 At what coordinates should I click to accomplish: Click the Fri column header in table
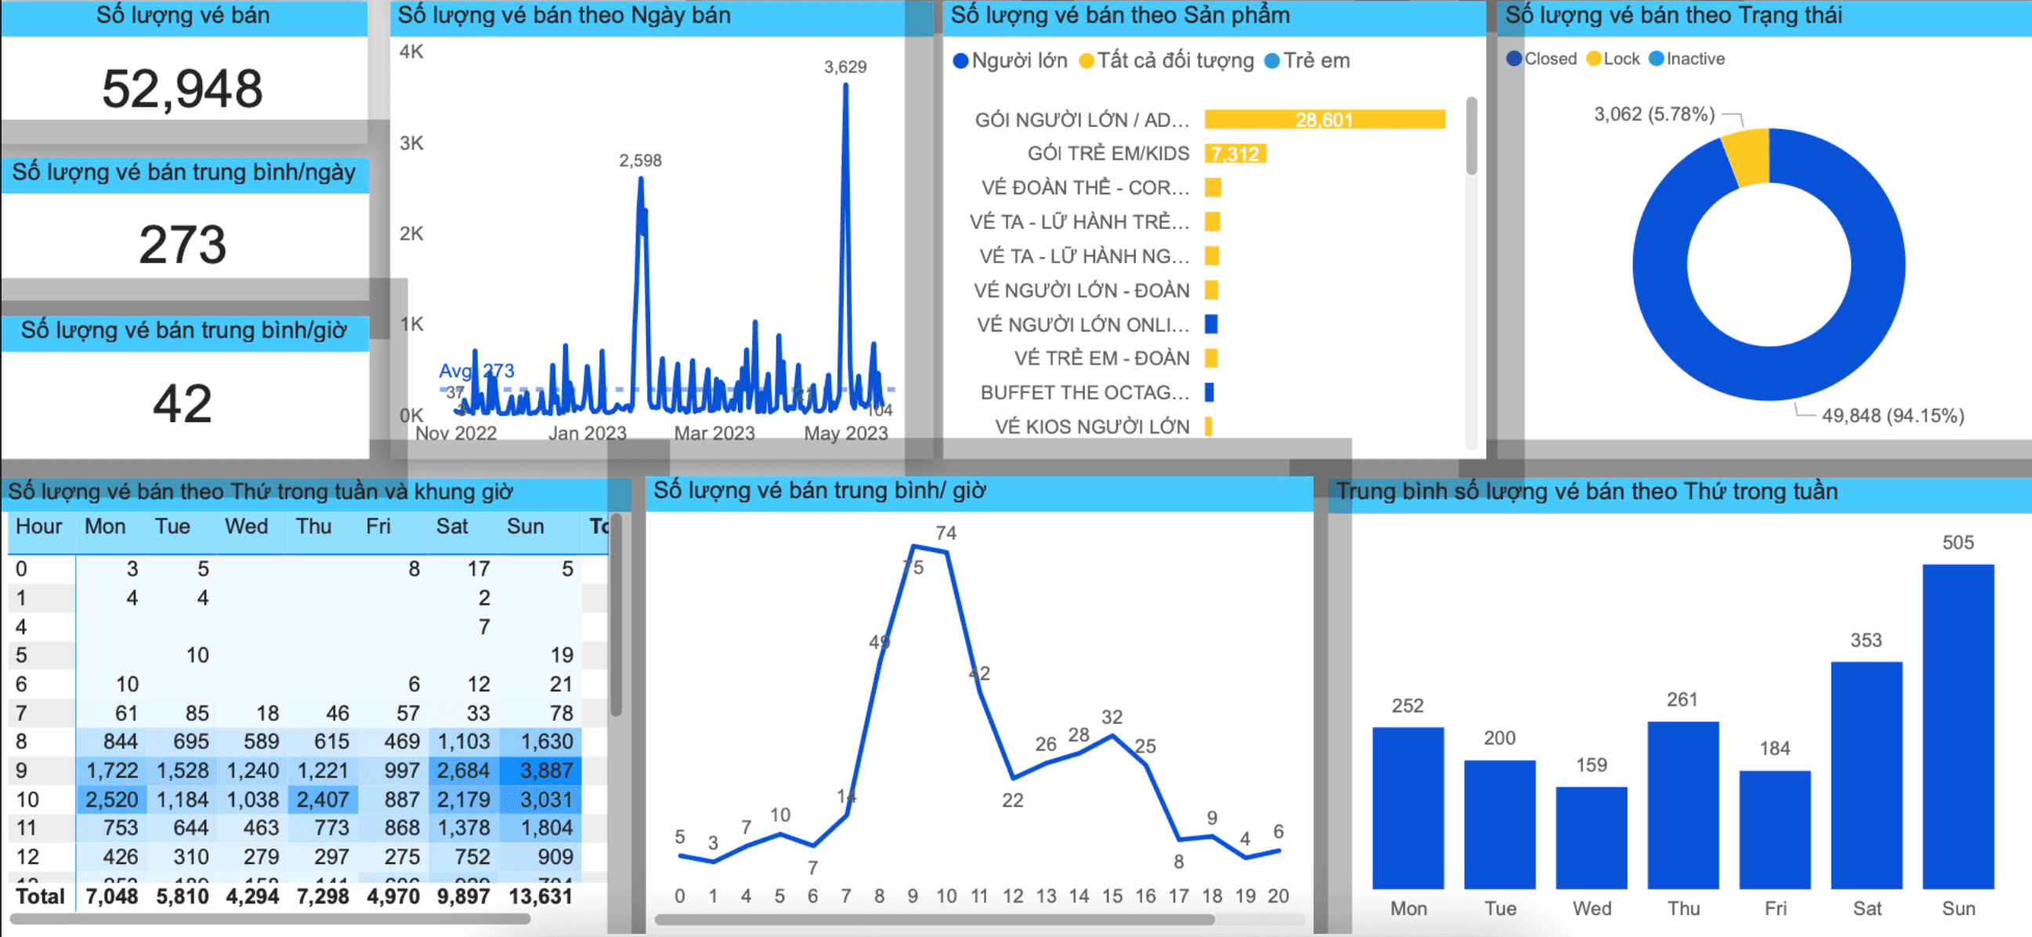tap(378, 526)
